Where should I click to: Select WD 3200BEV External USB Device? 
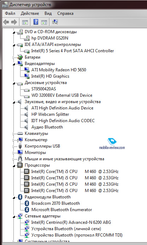[x=62, y=95]
